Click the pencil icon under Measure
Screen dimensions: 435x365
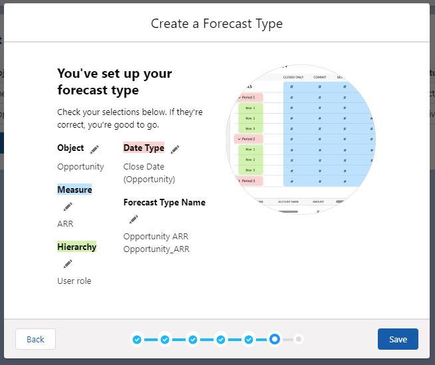point(67,207)
